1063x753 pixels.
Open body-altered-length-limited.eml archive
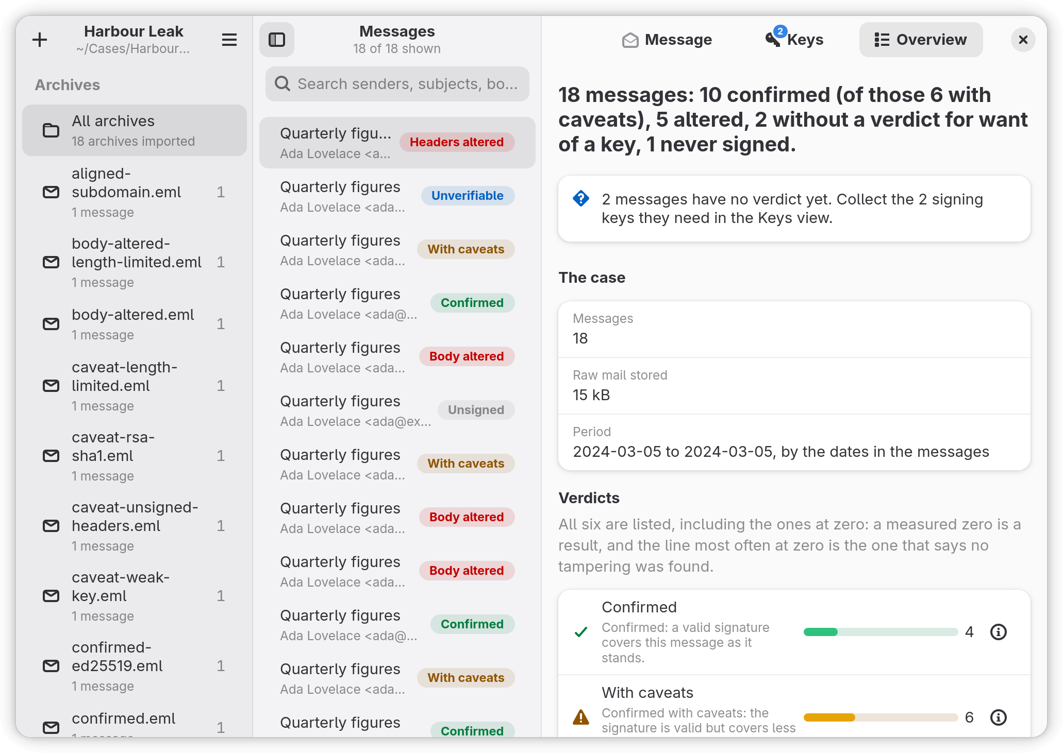coord(135,263)
